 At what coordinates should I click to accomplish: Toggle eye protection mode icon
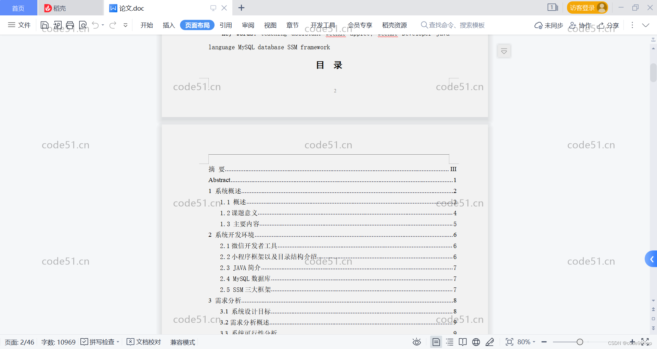click(x=416, y=342)
